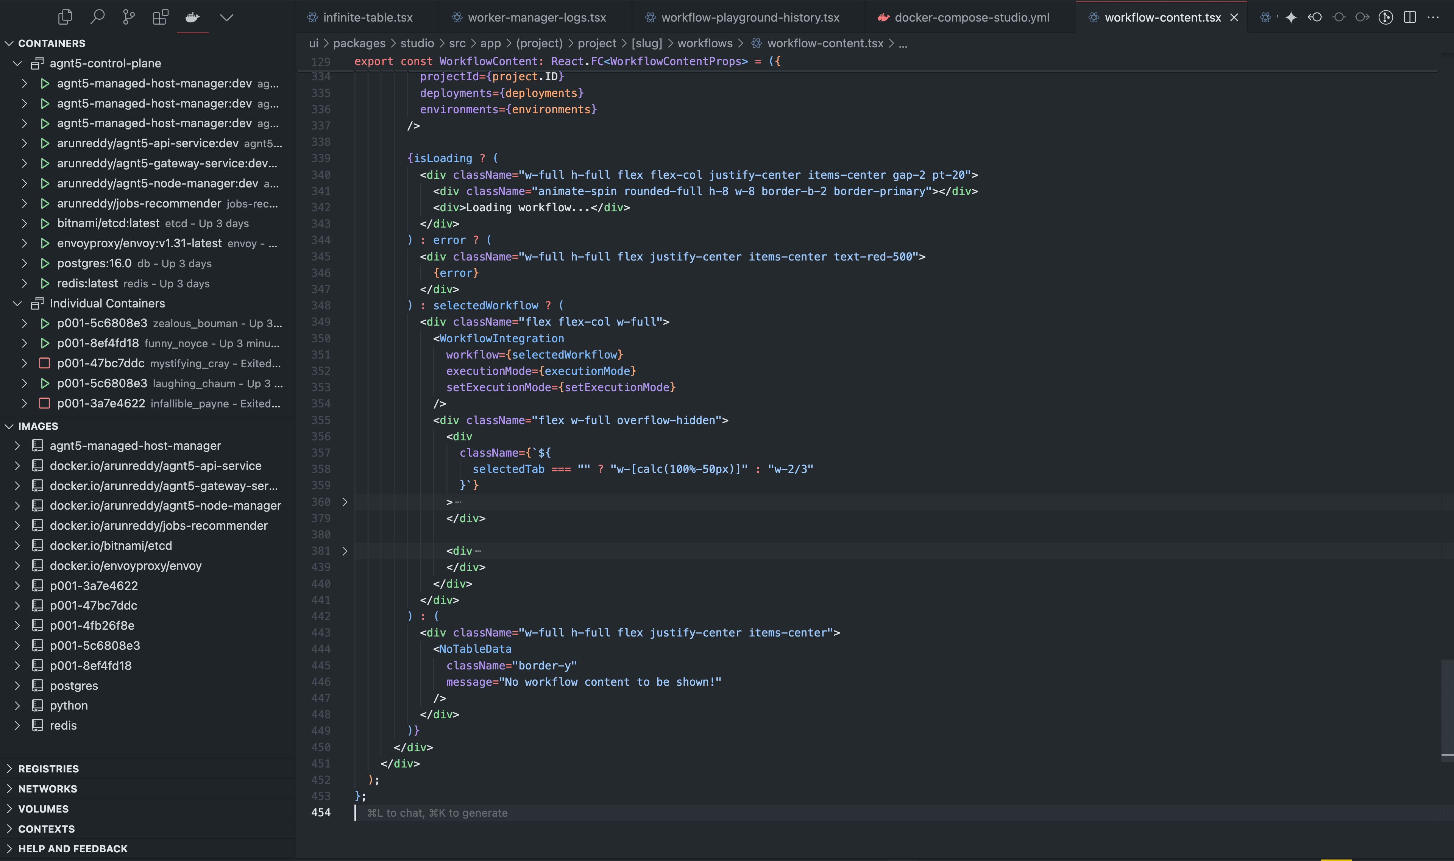Select arunreddy/agnt5-api-service:dev container

147,143
